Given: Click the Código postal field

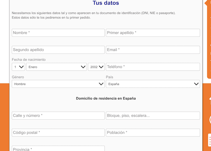Looking at the screenshot, I should click(58, 132).
